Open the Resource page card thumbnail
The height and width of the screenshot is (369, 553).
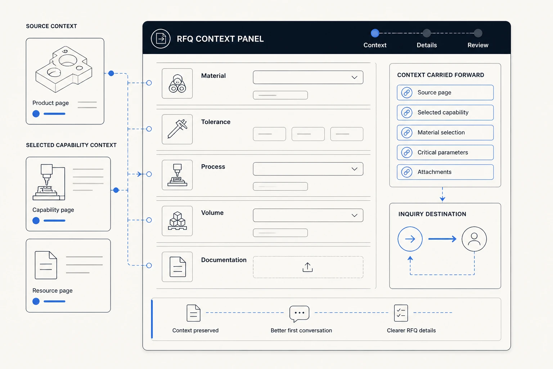pyautogui.click(x=46, y=265)
